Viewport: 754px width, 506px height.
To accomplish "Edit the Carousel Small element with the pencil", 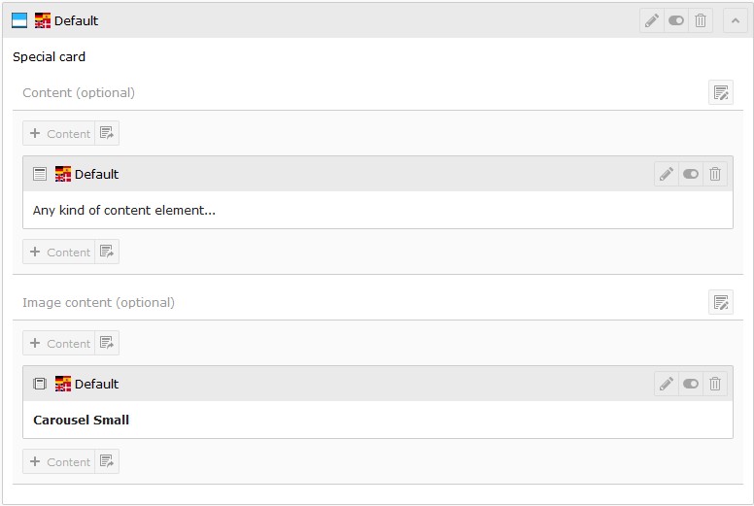I will [667, 384].
